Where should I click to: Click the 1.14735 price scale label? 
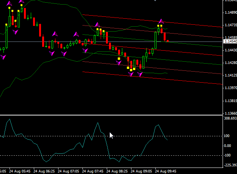tap(231, 25)
